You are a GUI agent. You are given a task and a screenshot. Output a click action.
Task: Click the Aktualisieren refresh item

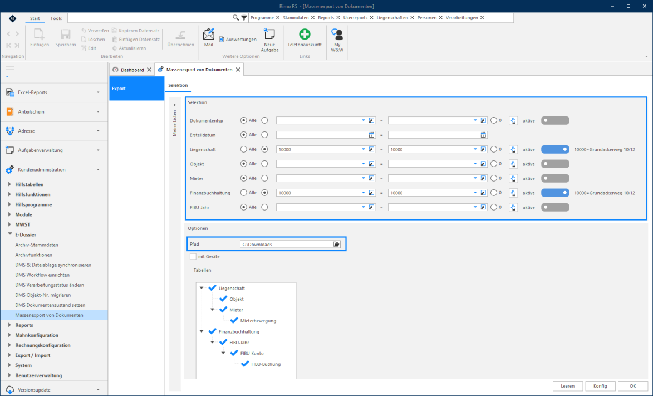coord(129,48)
